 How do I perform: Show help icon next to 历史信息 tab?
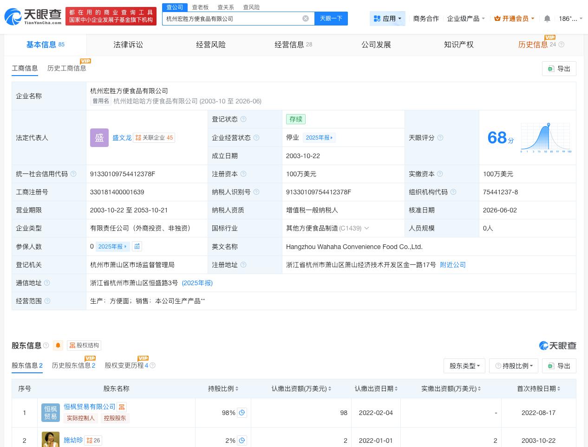point(562,45)
